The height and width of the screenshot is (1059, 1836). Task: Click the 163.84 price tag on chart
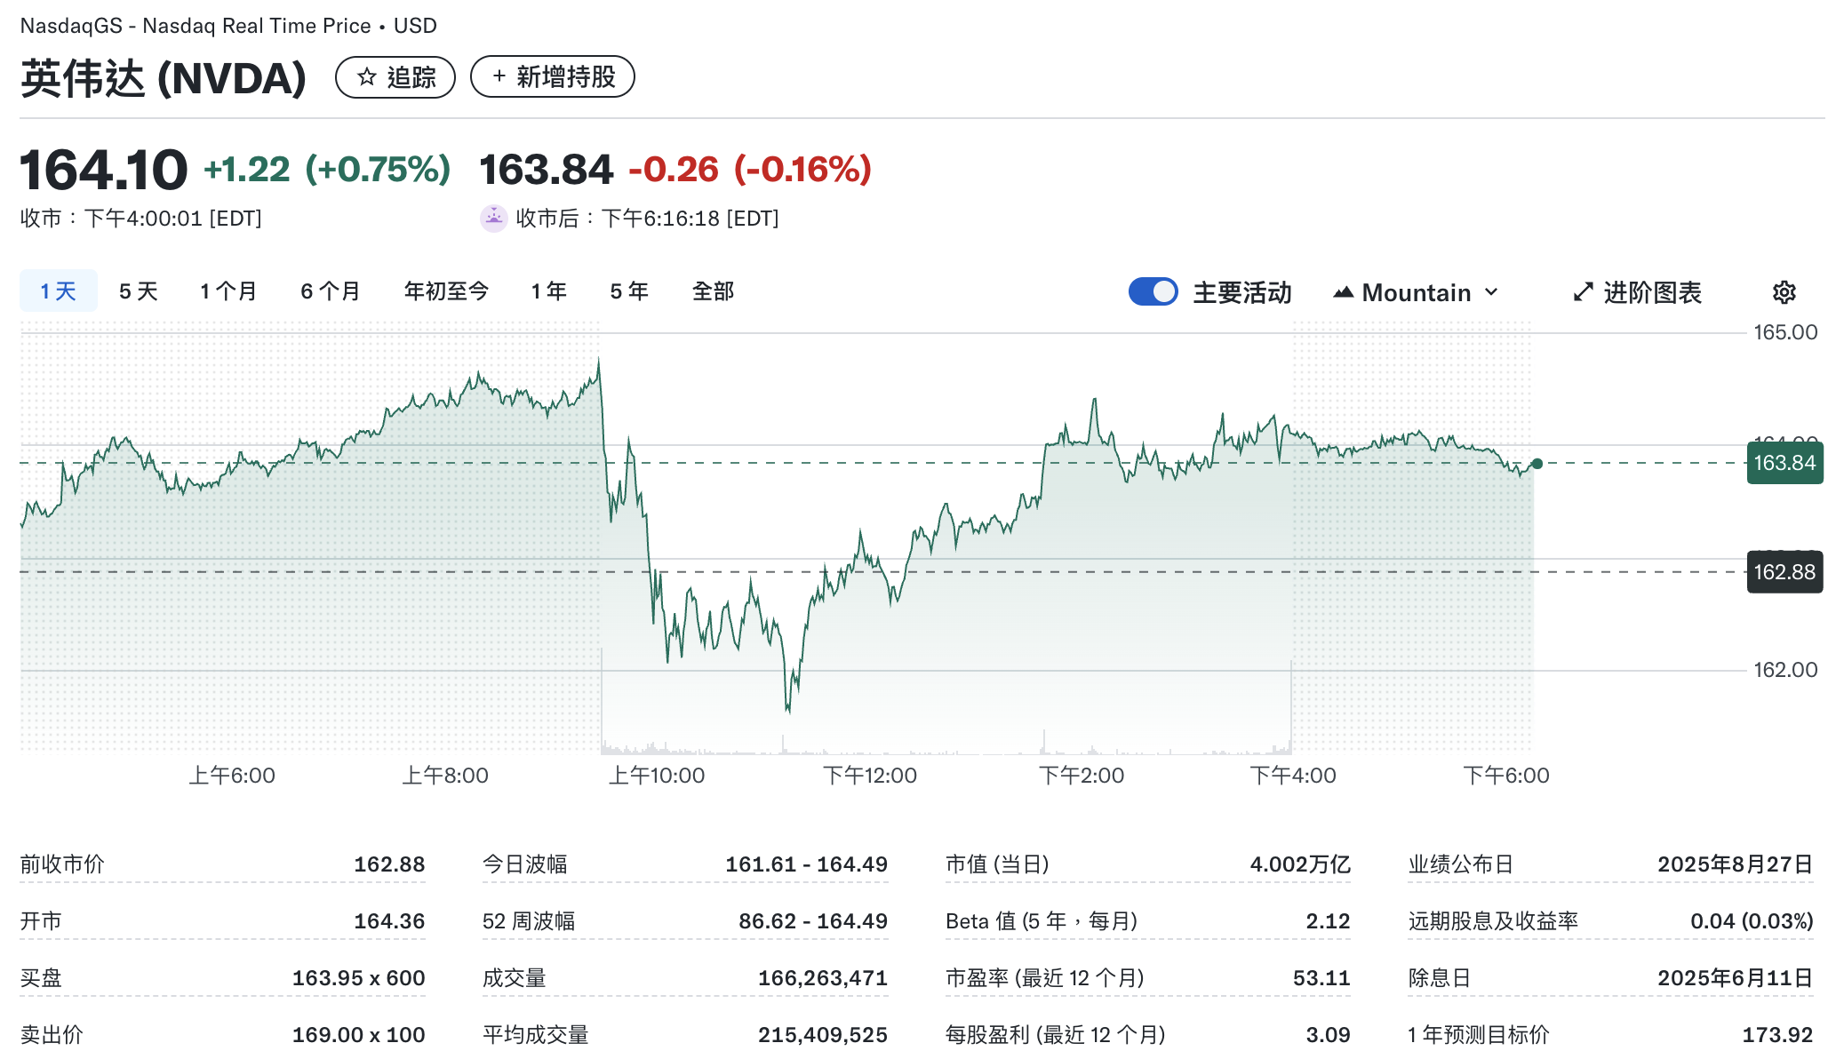click(x=1784, y=463)
